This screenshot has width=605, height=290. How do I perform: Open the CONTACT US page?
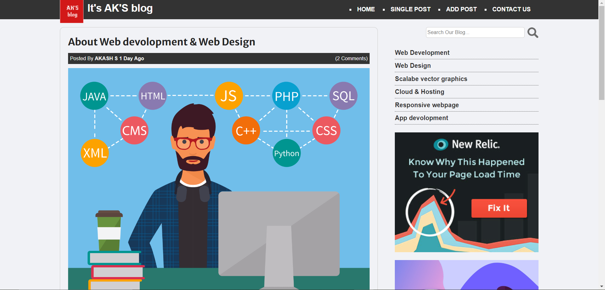coord(511,9)
